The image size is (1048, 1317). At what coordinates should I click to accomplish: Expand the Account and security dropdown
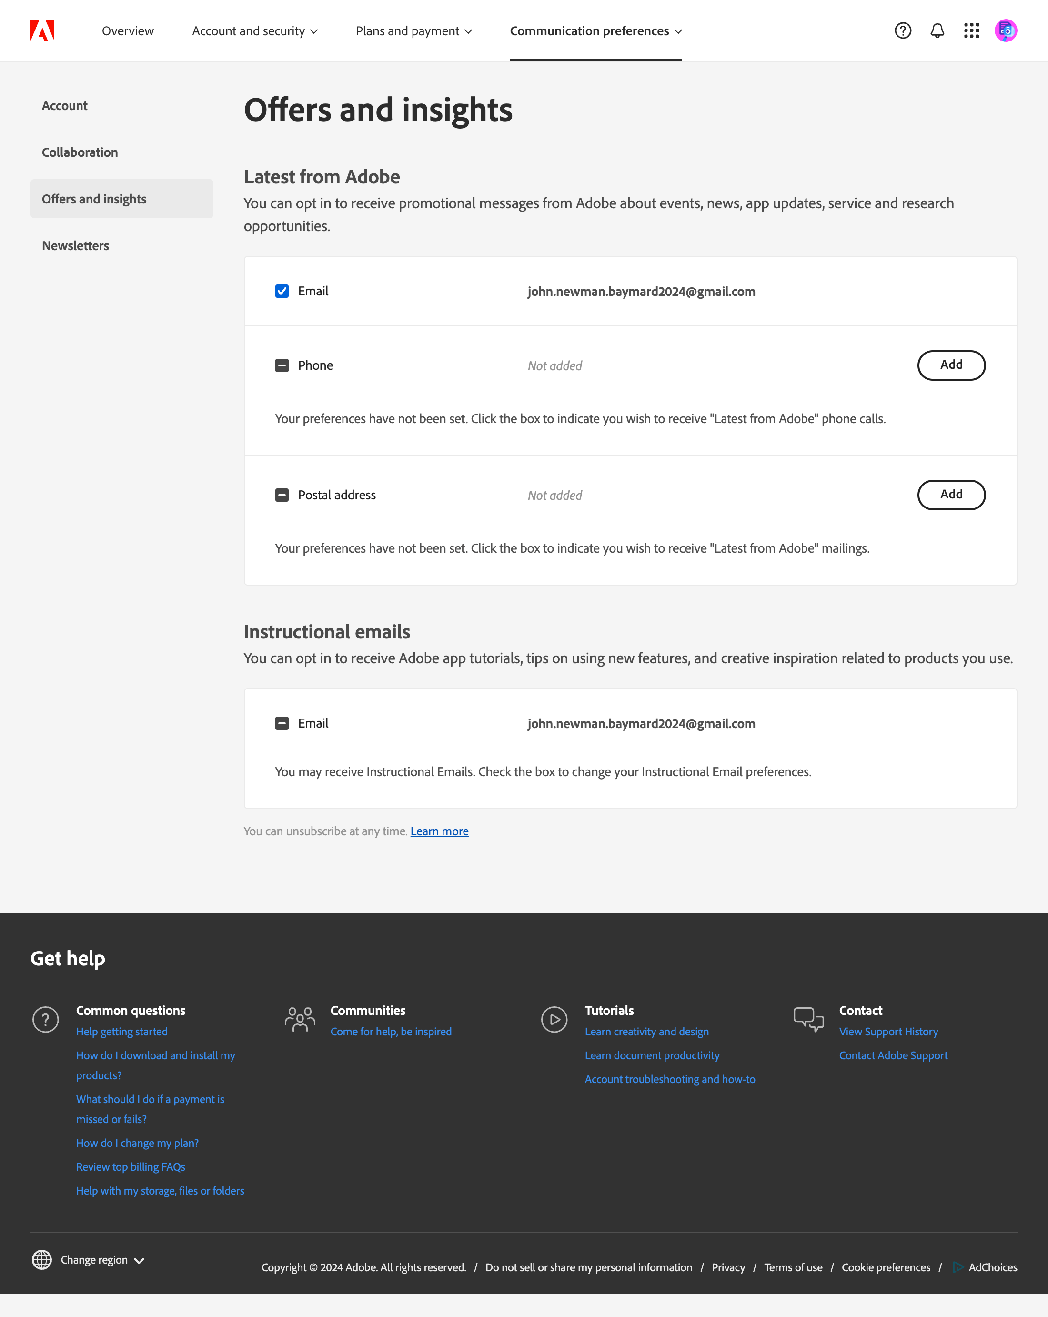[x=255, y=30]
